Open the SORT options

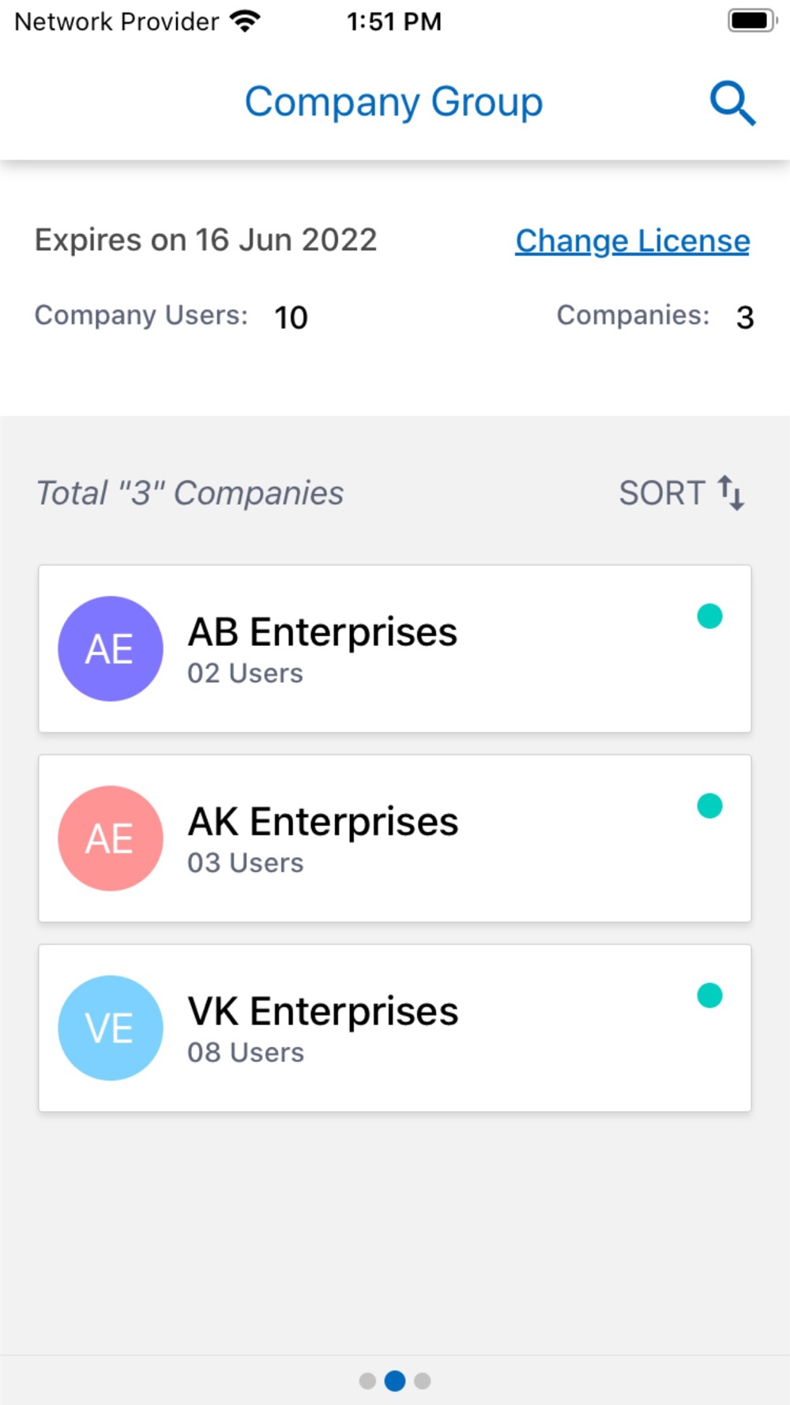pos(682,493)
